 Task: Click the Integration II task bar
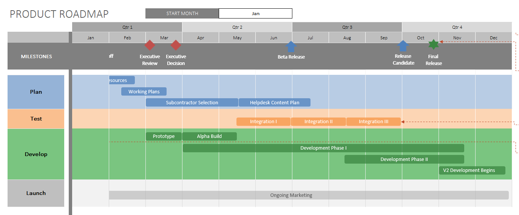click(318, 122)
